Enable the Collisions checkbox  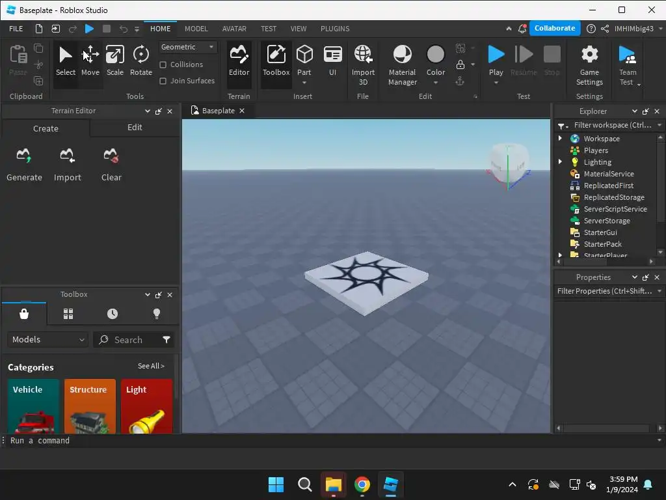(x=163, y=64)
